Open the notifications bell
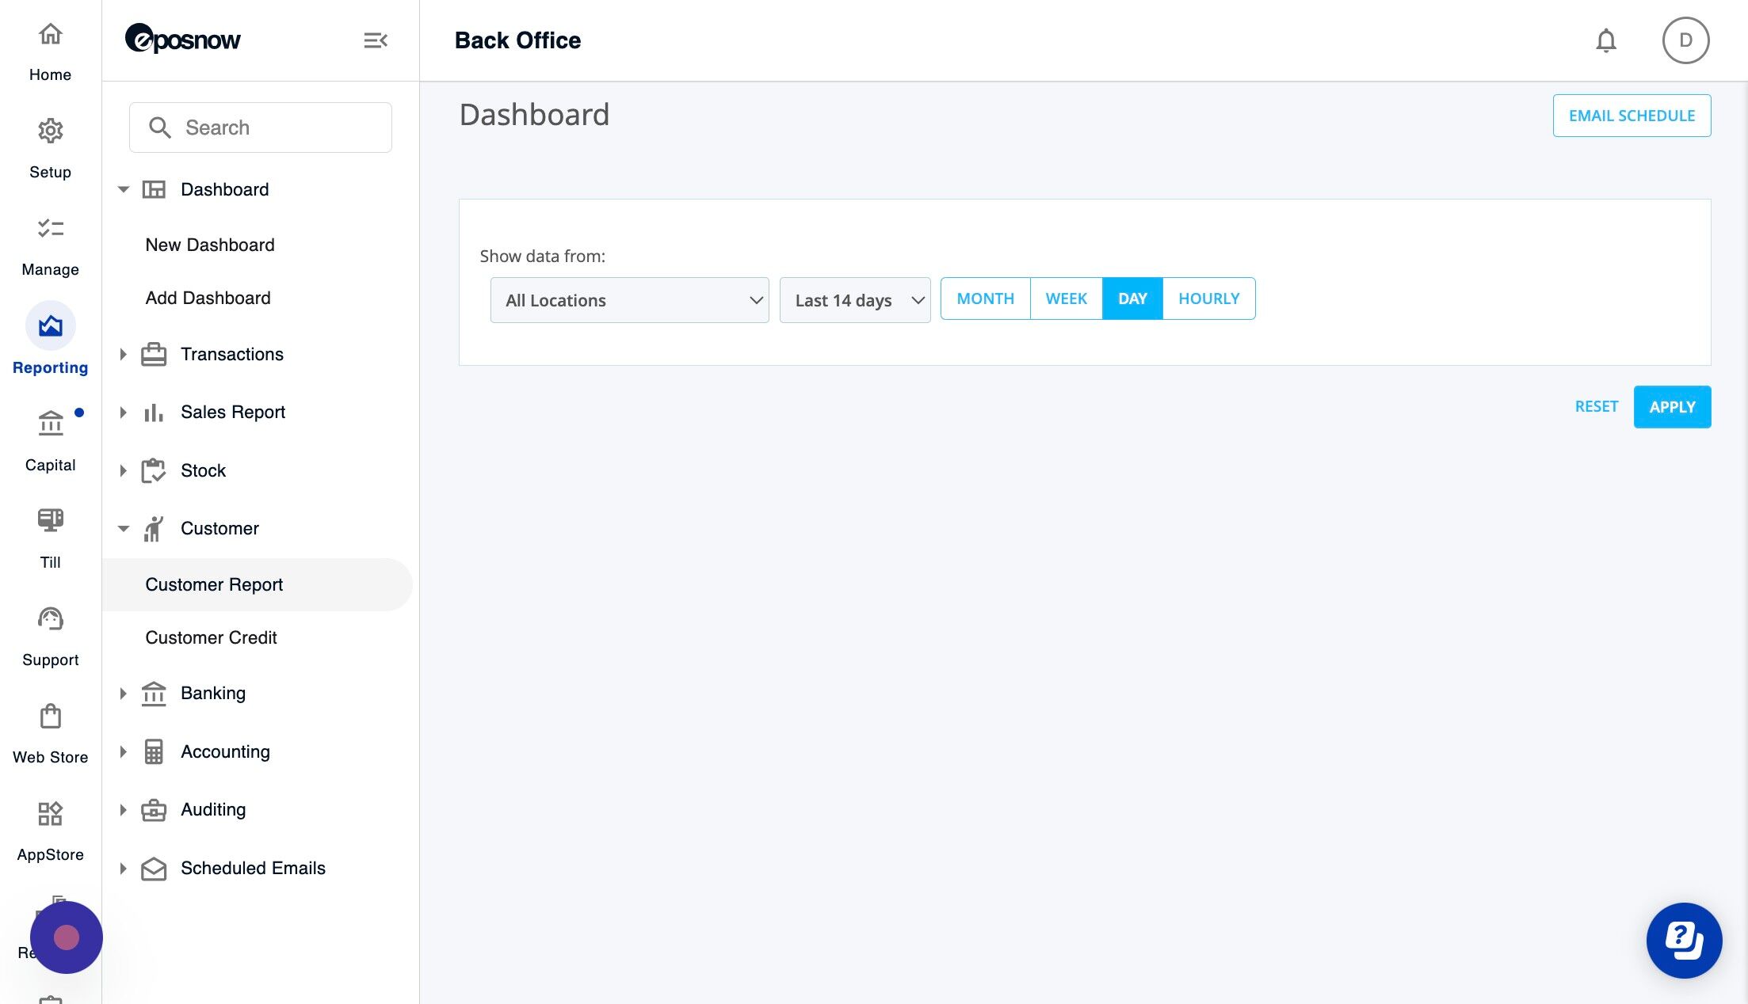This screenshot has width=1748, height=1004. tap(1605, 40)
